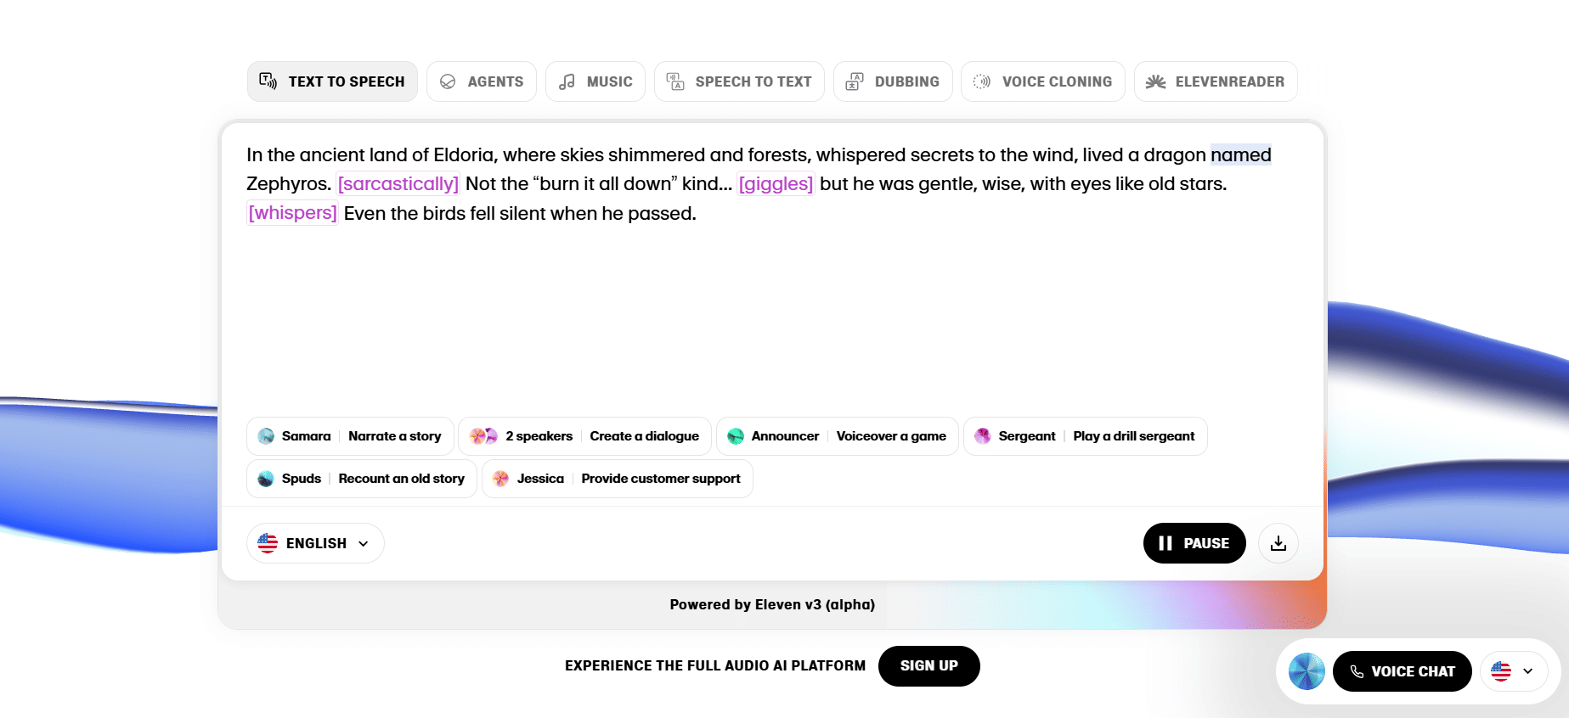Pause the audio playback

1194,543
